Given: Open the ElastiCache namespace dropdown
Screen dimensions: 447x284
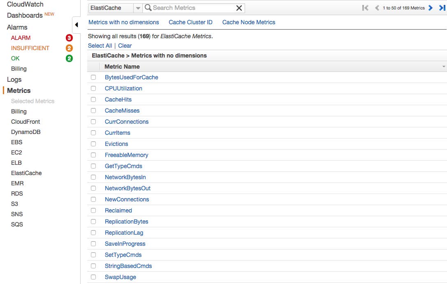Looking at the screenshot, I should coord(111,8).
